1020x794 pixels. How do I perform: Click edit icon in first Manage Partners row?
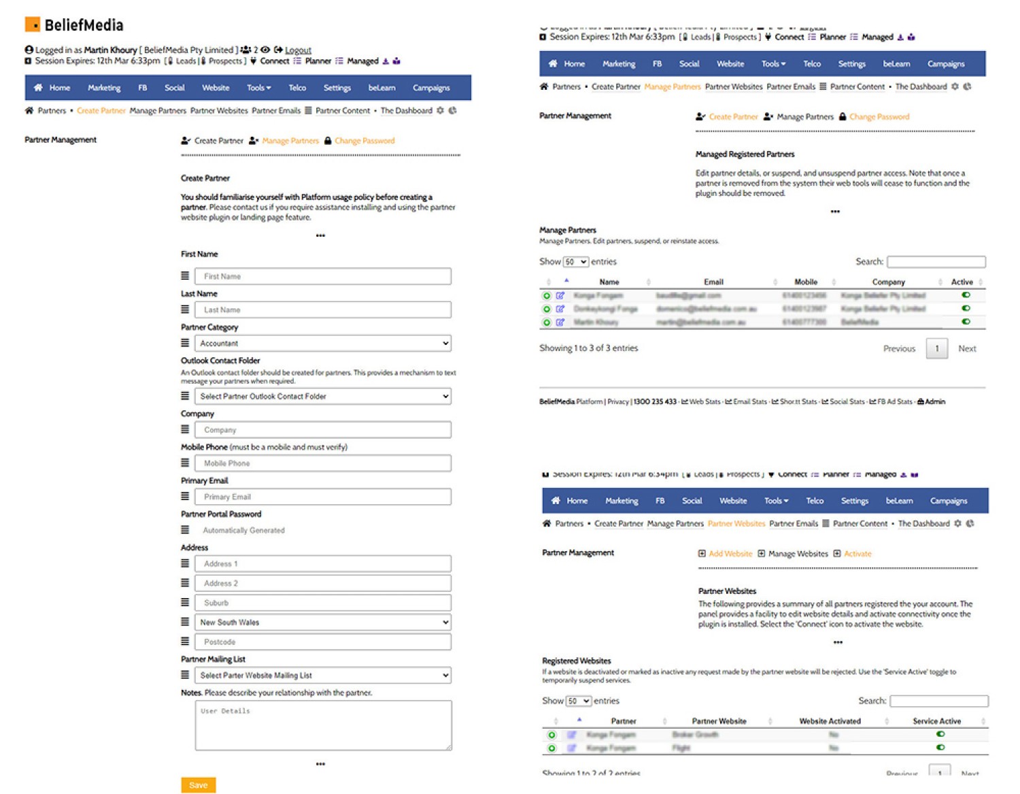pos(560,295)
